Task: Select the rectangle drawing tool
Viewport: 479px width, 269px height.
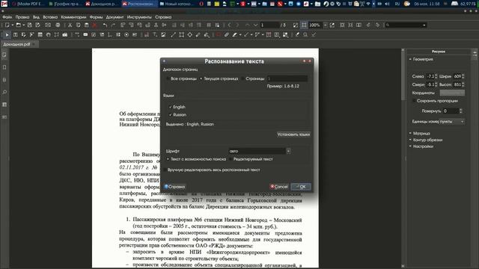Action: pos(181,35)
